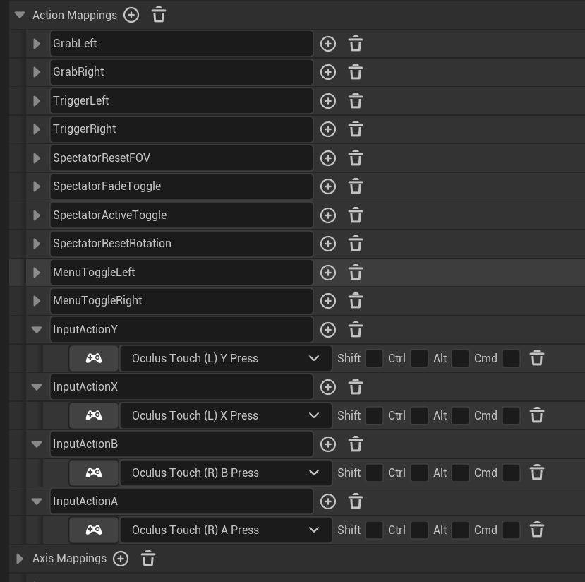Open the Oculus Touch (R) A Press dropdown

pyautogui.click(x=226, y=530)
